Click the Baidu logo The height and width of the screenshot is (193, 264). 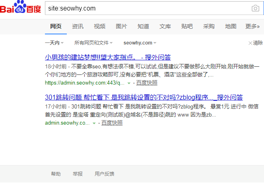point(20,7)
